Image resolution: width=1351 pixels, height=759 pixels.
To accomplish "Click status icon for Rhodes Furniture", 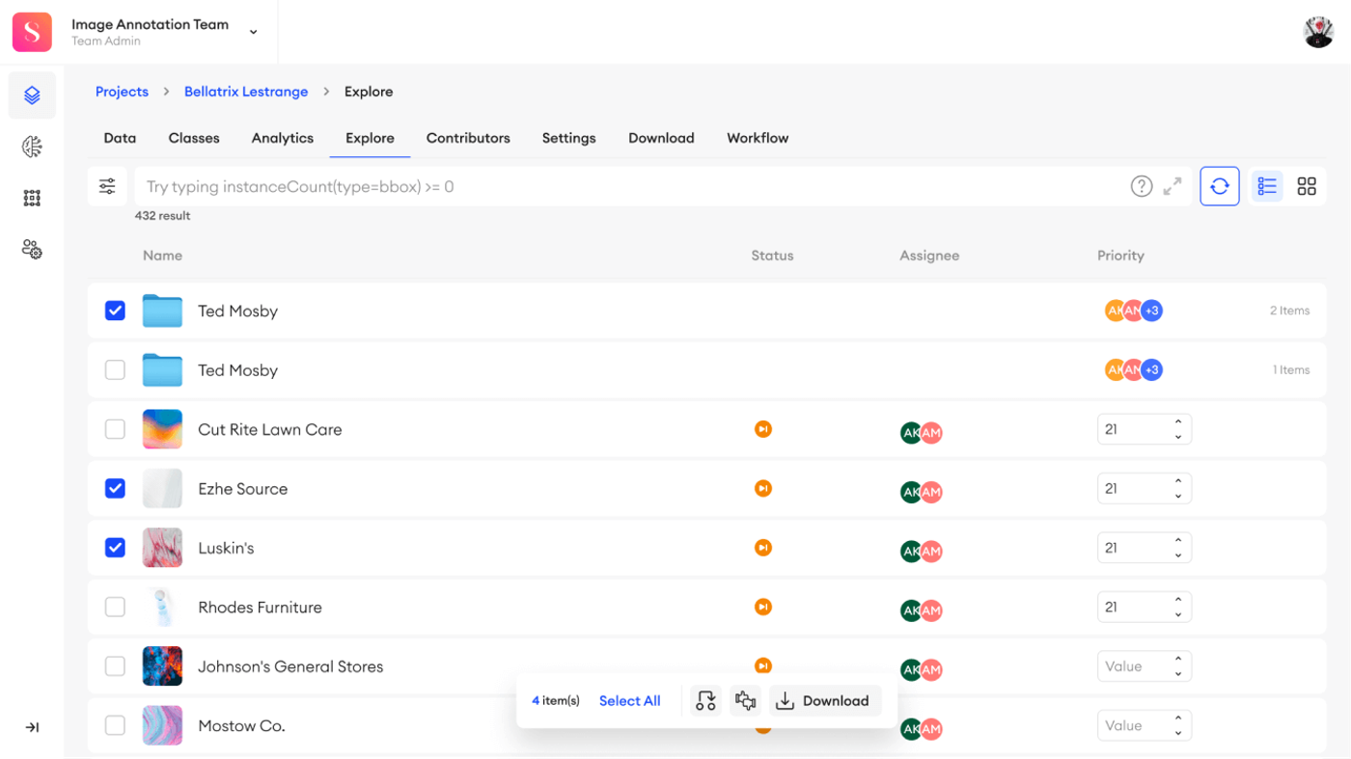I will (762, 607).
